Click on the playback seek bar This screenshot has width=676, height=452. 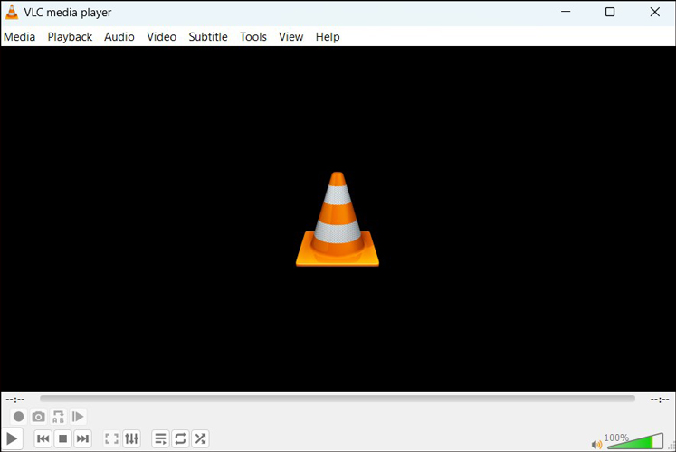click(338, 399)
